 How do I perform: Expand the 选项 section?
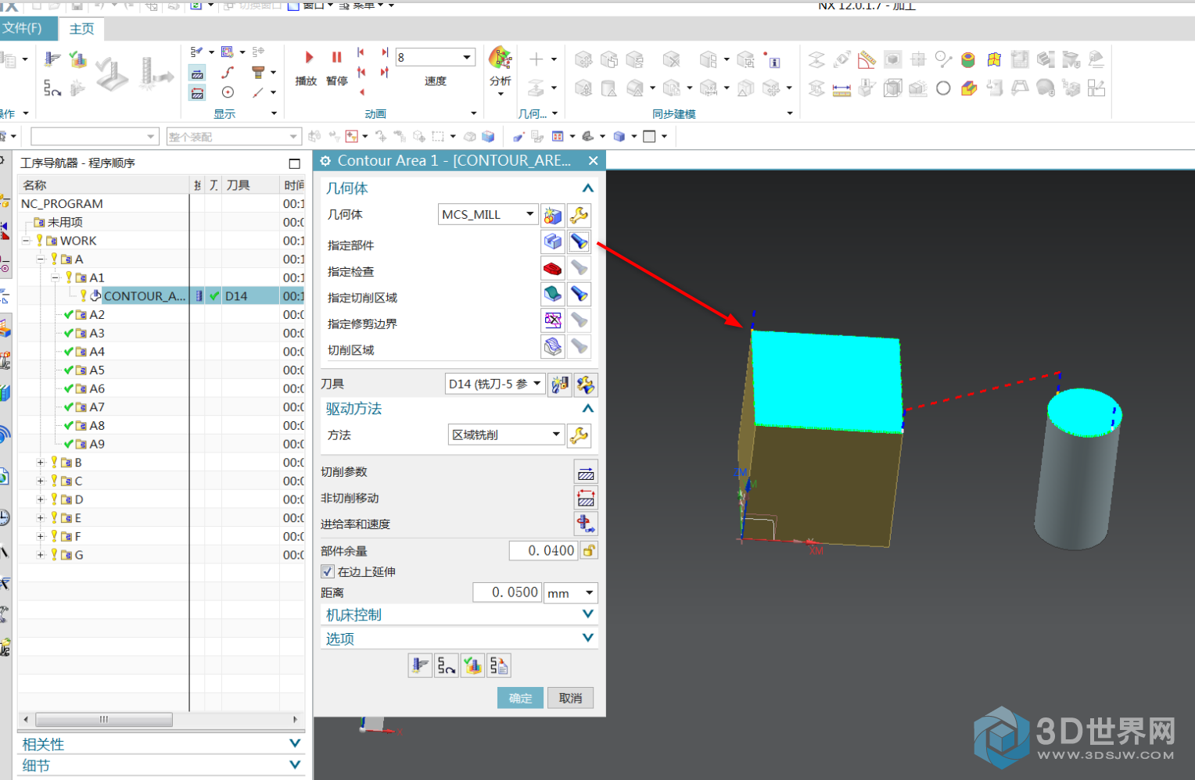coord(588,638)
